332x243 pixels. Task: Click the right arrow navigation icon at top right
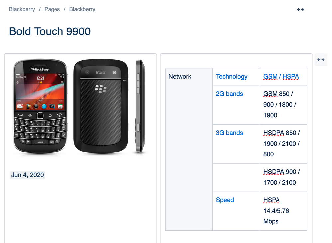[303, 9]
